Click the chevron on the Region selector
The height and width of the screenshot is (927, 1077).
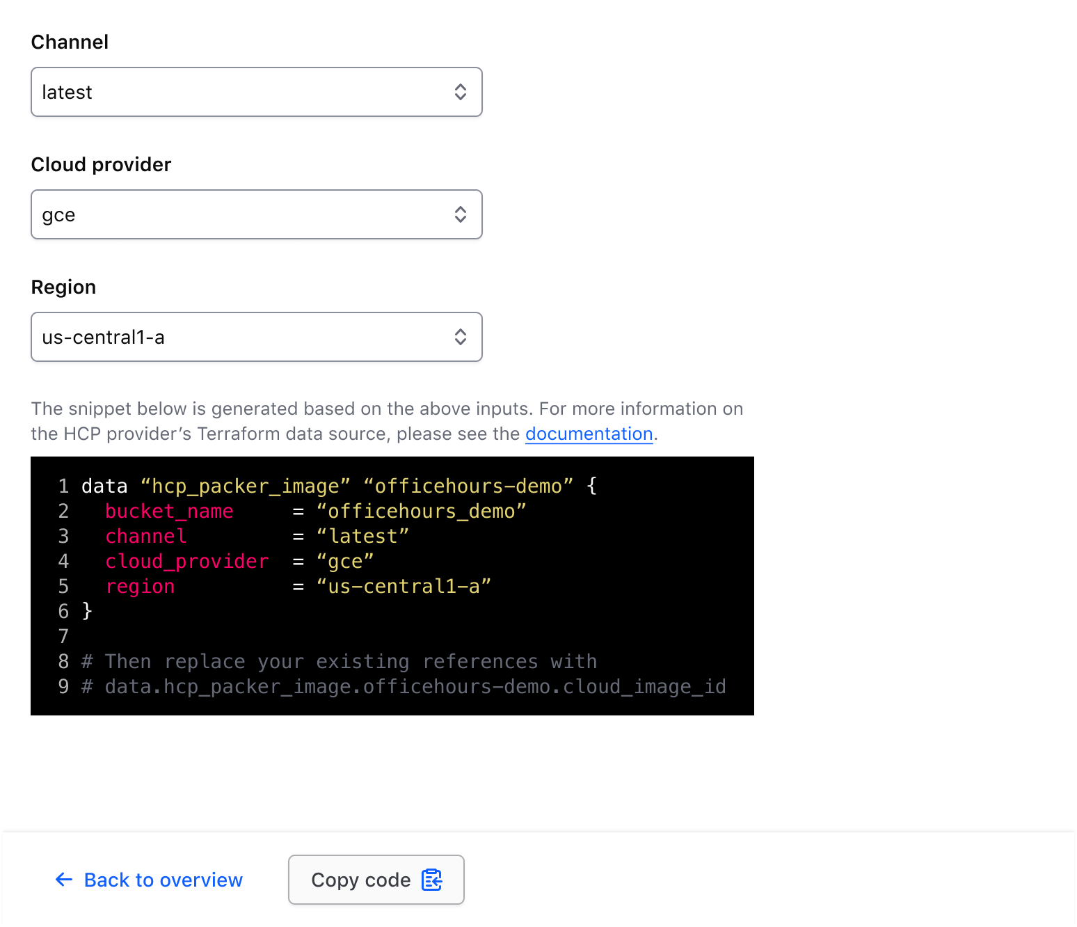point(461,337)
